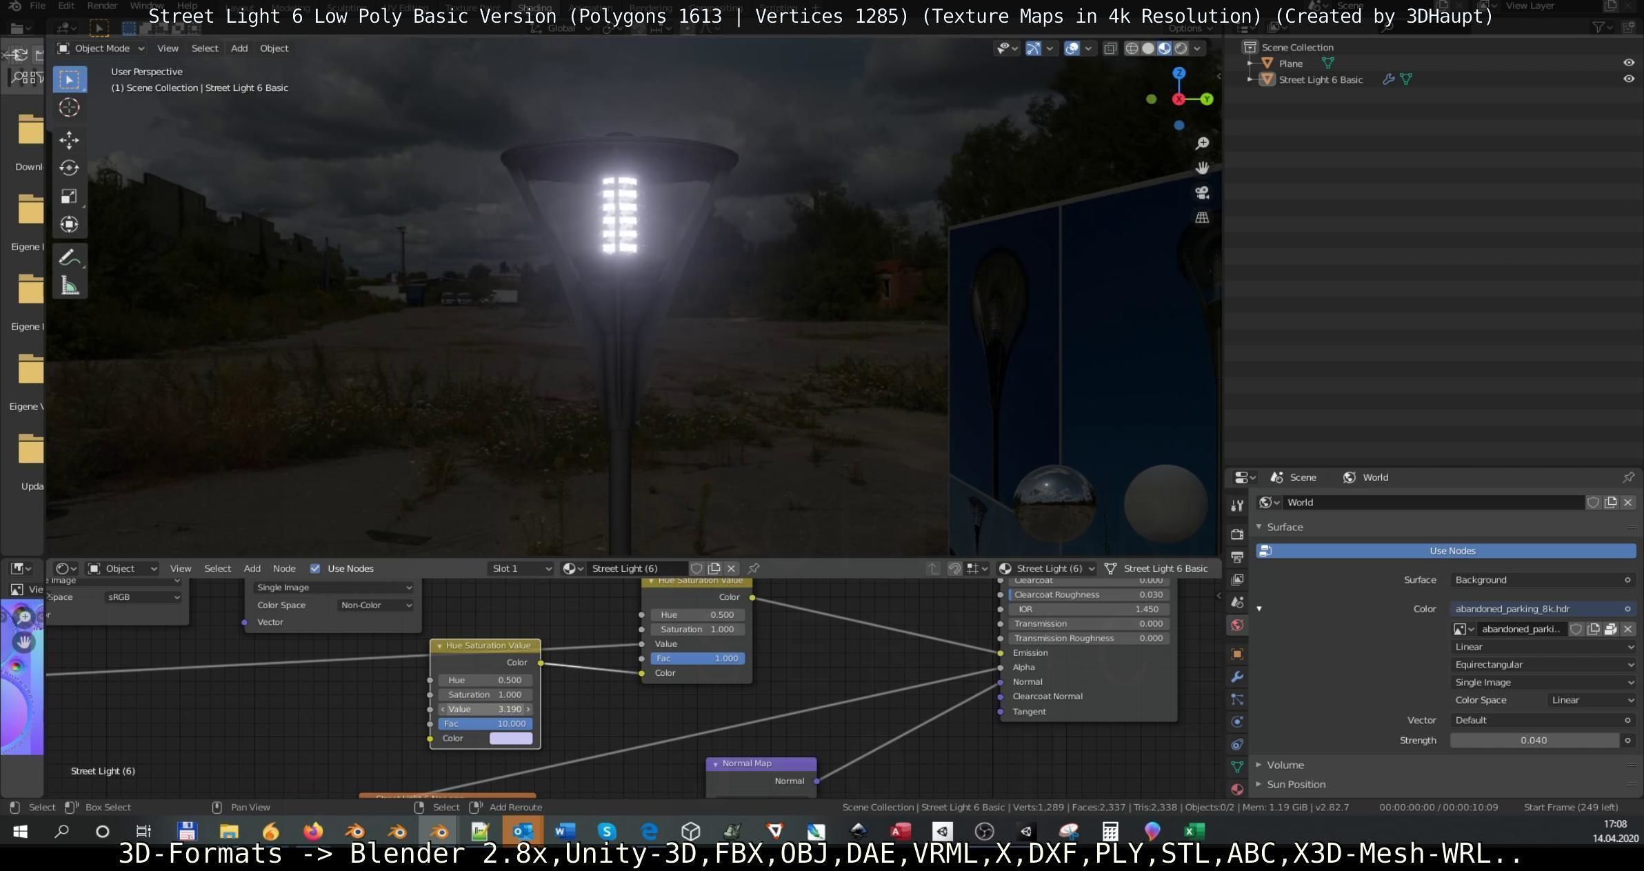Toggle viewport gizmos button
This screenshot has height=871, width=1644.
pyautogui.click(x=1033, y=48)
